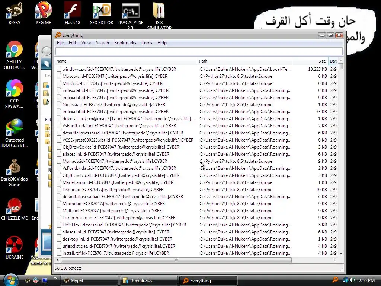The width and height of the screenshot is (381, 286).
Task: Open the Tools menu
Action: pos(147,43)
